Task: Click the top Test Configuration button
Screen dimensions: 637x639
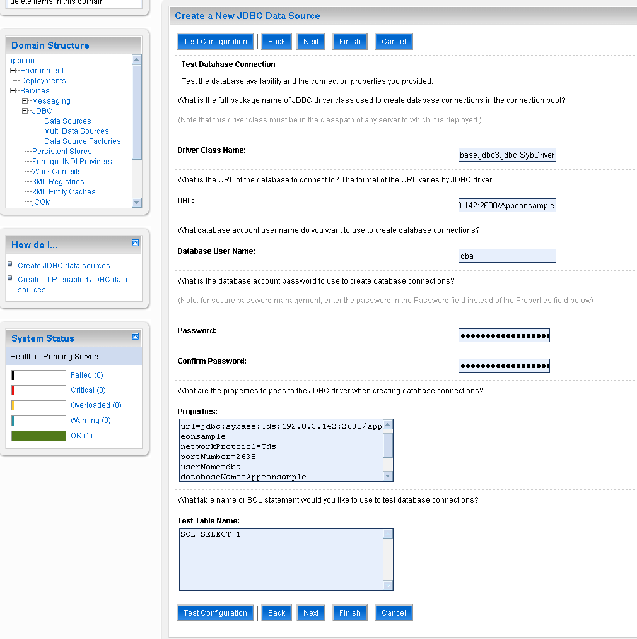Action: tap(215, 42)
